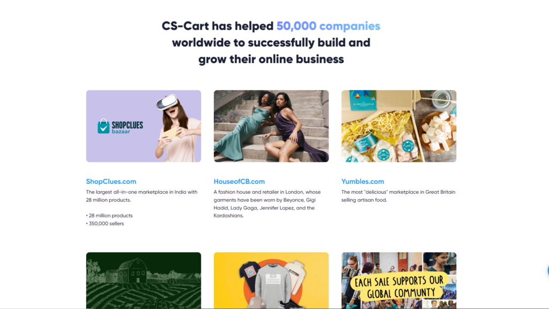Click the ShopClues shopping bag logo icon
Viewport: 549px width, 309px height.
pyautogui.click(x=103, y=126)
